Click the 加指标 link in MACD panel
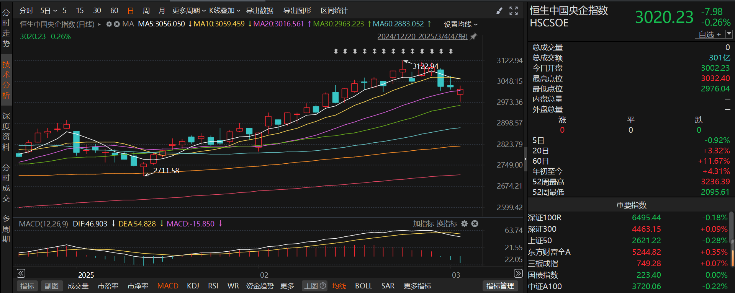735x293 pixels. (424, 224)
